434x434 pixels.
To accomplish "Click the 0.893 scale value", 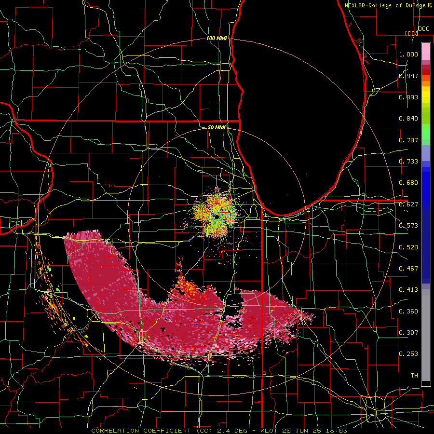I will [408, 97].
